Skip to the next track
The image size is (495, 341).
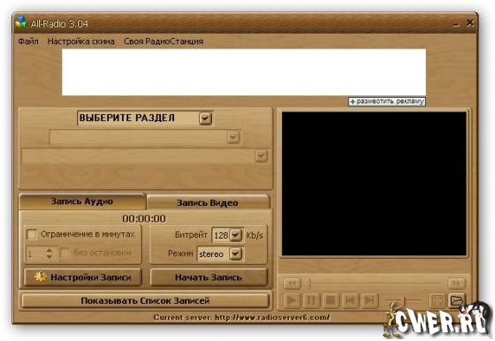pos(369,300)
